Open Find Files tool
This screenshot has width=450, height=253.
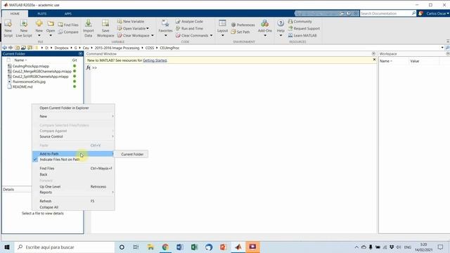point(68,25)
